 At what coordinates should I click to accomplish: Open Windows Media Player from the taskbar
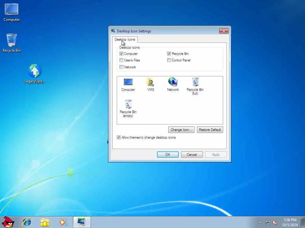pos(63,222)
